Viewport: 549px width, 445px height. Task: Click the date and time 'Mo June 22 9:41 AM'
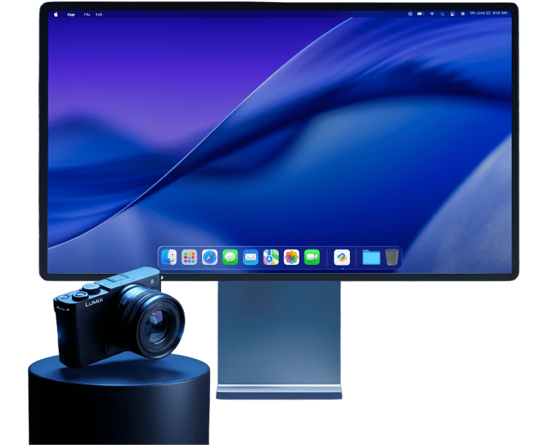tap(488, 13)
